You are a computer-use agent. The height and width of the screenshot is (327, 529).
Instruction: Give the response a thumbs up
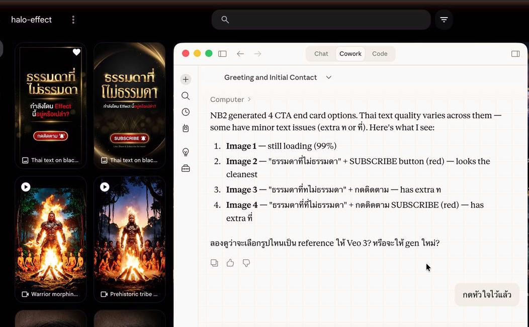(x=230, y=263)
